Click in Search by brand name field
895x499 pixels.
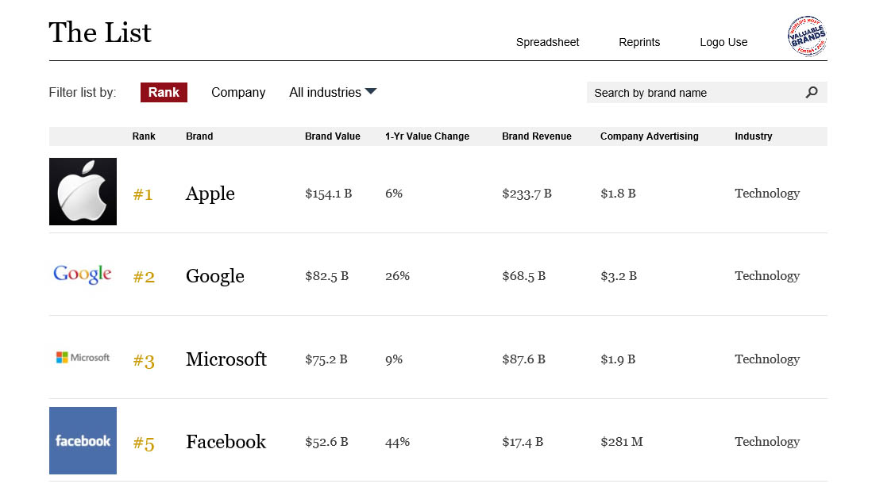tap(695, 92)
